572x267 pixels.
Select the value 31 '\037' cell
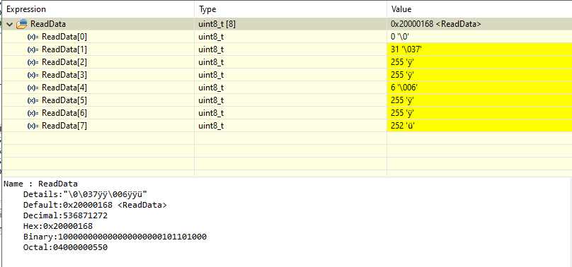click(479, 49)
